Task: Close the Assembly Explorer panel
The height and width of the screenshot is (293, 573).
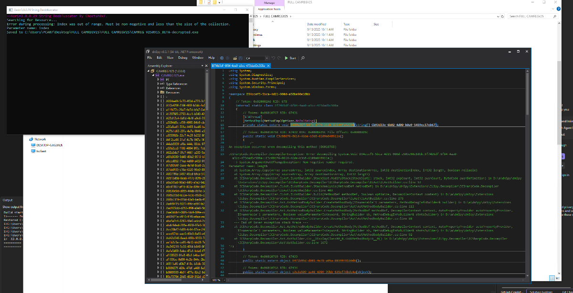Action: click(206, 66)
